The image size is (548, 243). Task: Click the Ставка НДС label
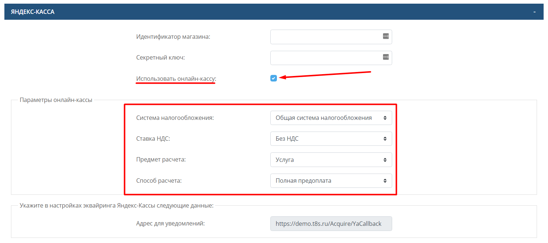coord(153,139)
